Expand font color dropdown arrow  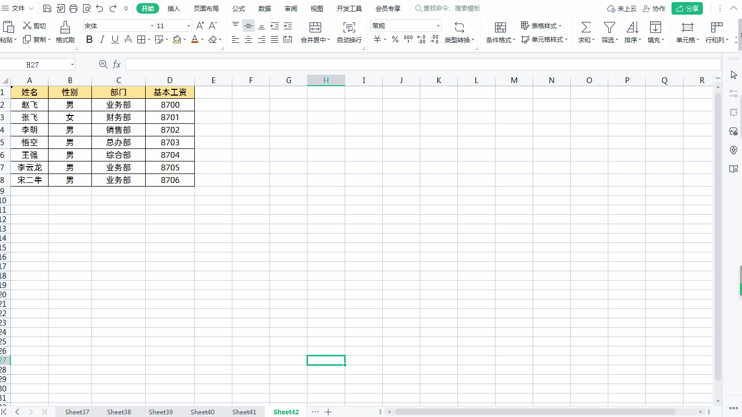[x=203, y=40]
